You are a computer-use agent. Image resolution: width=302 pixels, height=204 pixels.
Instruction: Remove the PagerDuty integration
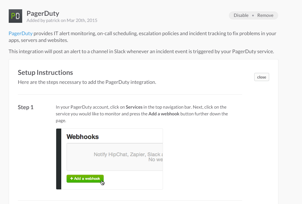265,15
